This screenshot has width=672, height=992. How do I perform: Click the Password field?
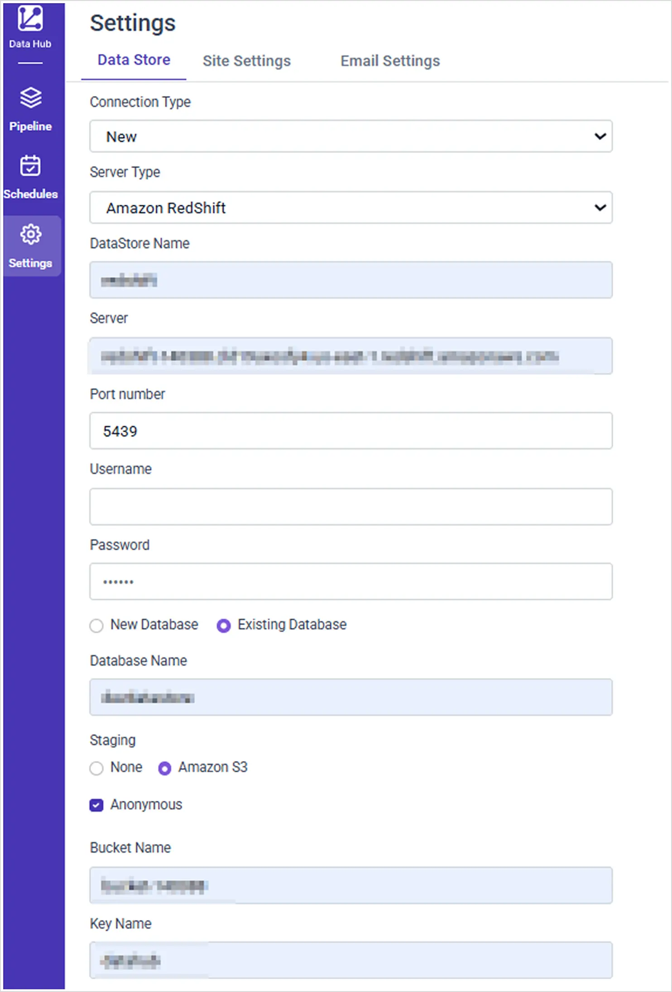[351, 582]
